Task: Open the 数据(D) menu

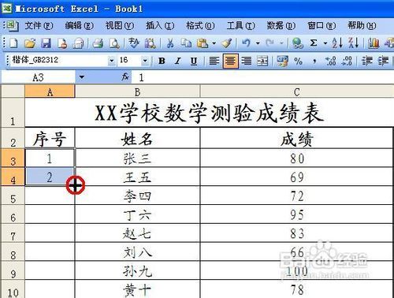Action: [x=281, y=25]
